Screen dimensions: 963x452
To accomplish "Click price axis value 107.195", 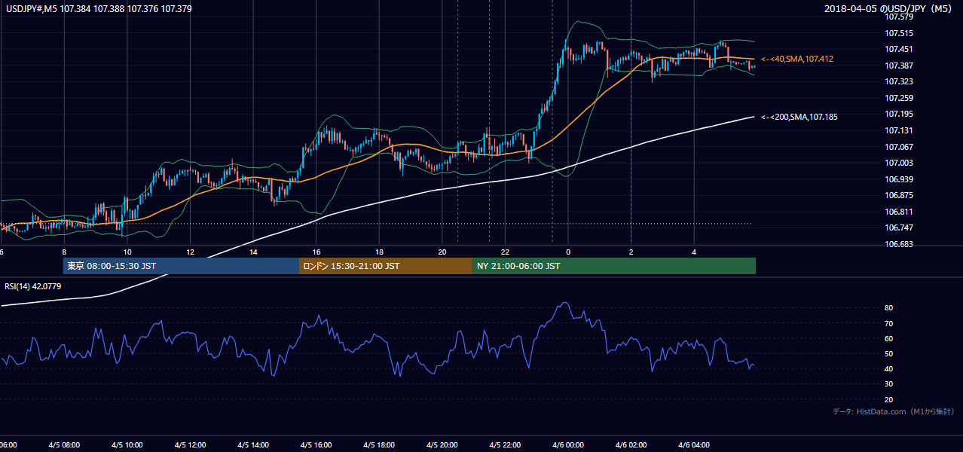I will tap(899, 114).
